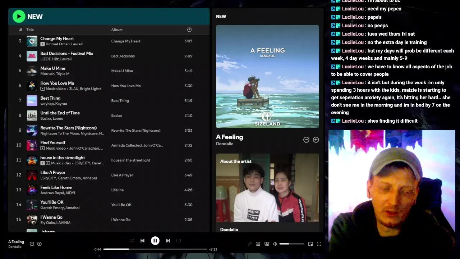Enter full screen mode
The height and width of the screenshot is (259, 460).
(319, 244)
